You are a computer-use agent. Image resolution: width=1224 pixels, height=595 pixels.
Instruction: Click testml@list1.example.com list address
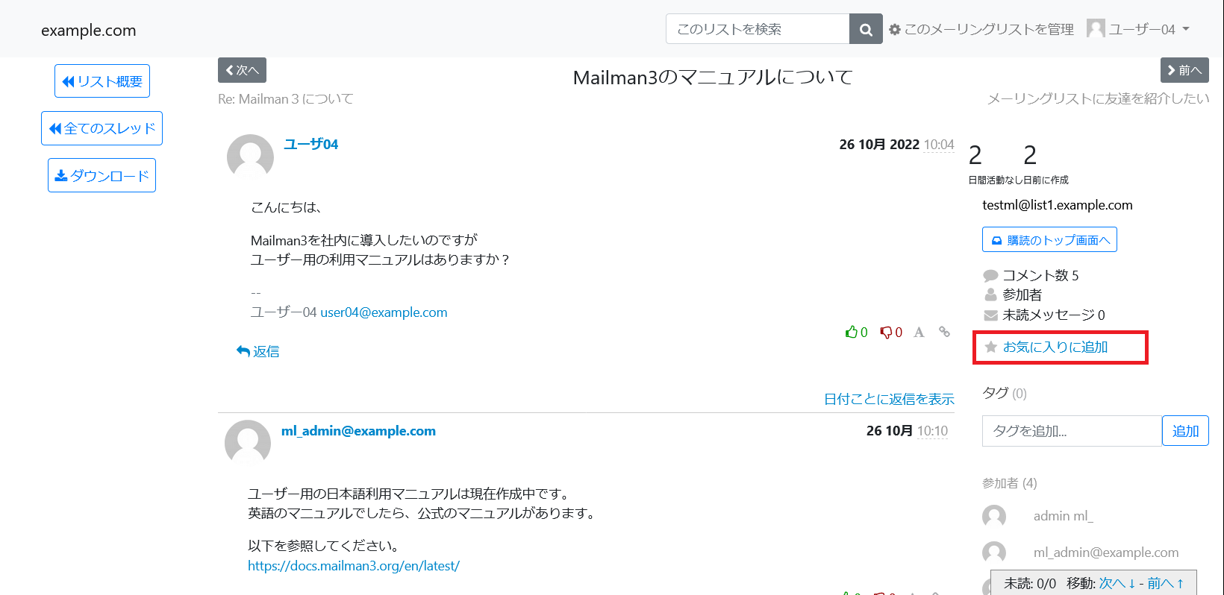click(x=1058, y=205)
